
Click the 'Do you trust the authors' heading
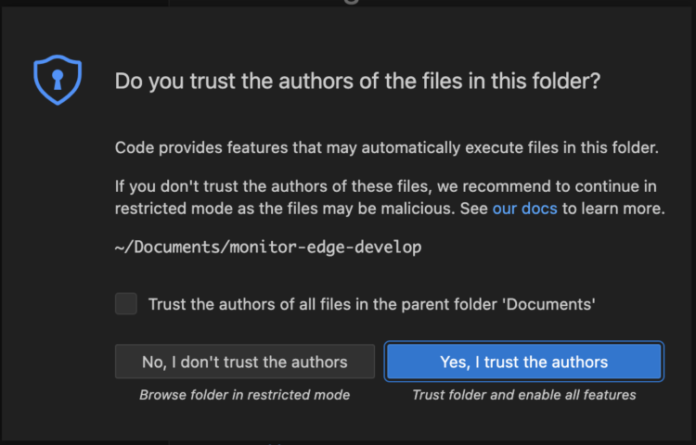(x=357, y=82)
